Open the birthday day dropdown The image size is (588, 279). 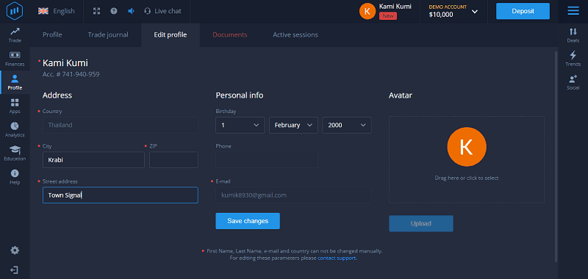point(240,125)
